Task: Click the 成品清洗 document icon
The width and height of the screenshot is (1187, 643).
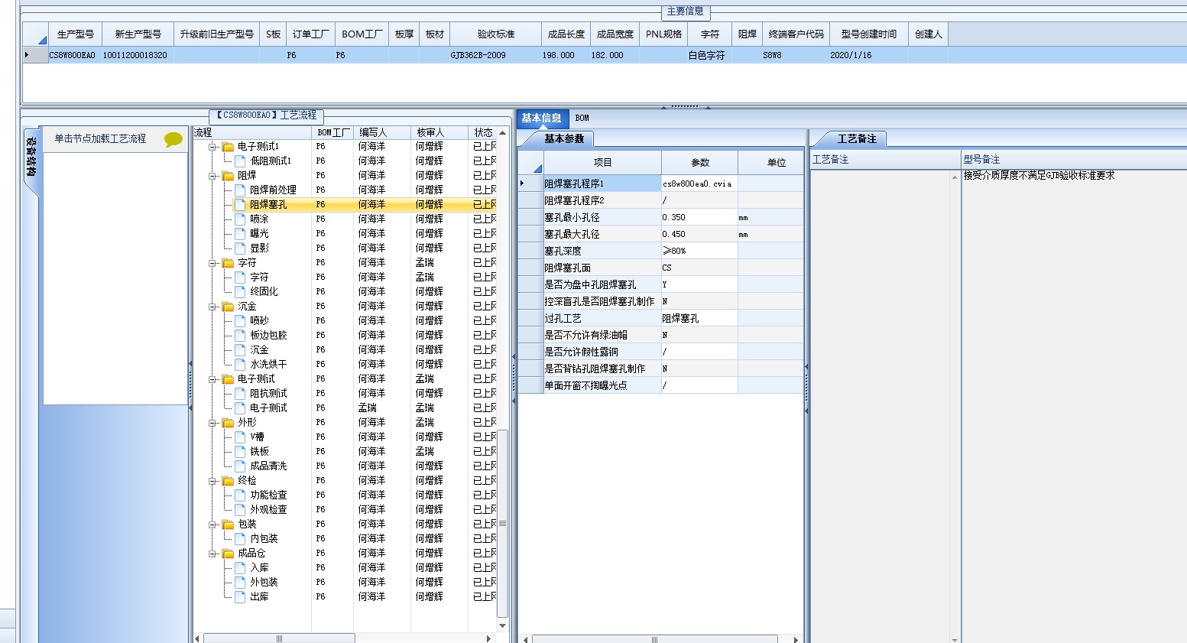Action: coord(240,466)
